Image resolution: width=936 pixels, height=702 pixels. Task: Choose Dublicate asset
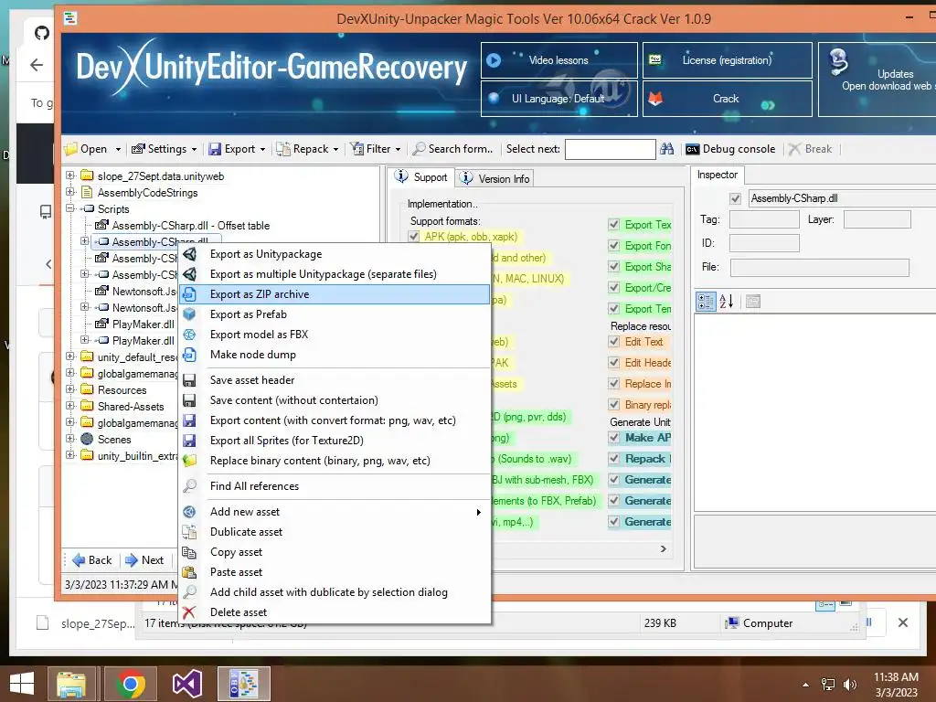point(335,532)
